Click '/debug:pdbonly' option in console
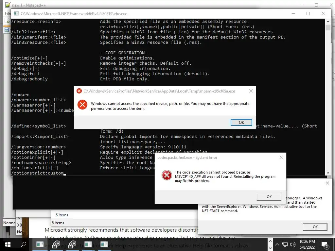Viewport: 335px width, 251px height. click(29, 79)
